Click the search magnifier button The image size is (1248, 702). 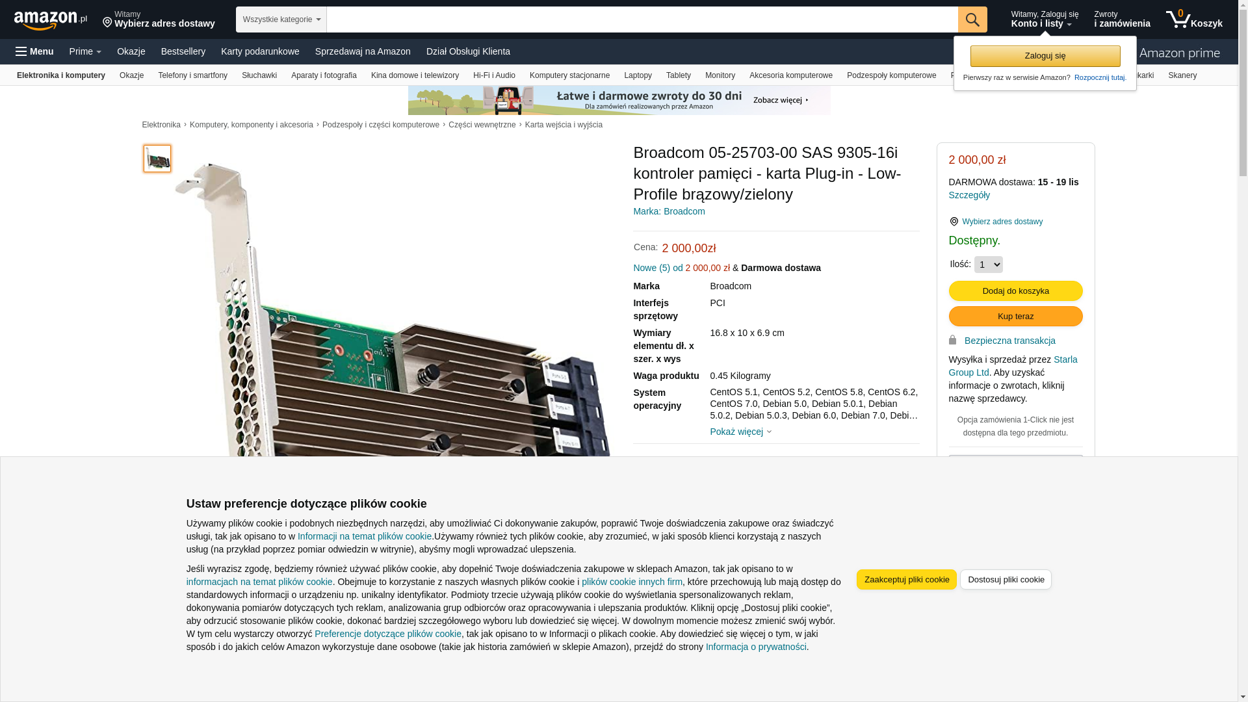click(972, 19)
